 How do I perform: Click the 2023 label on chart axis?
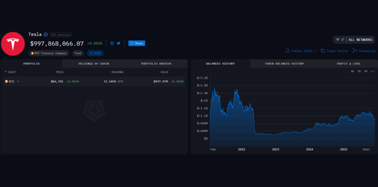(x=276, y=149)
